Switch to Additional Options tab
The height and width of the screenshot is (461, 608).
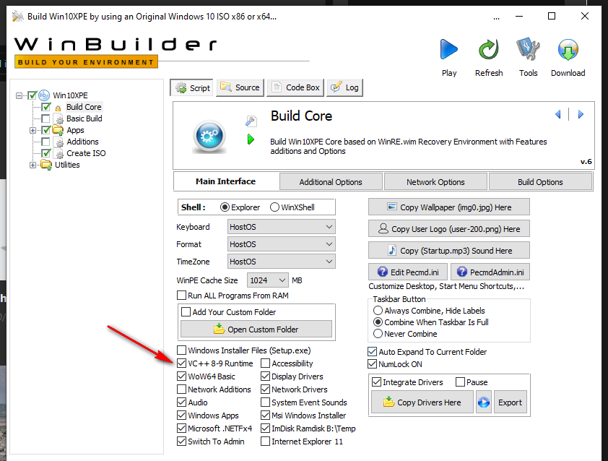(331, 181)
